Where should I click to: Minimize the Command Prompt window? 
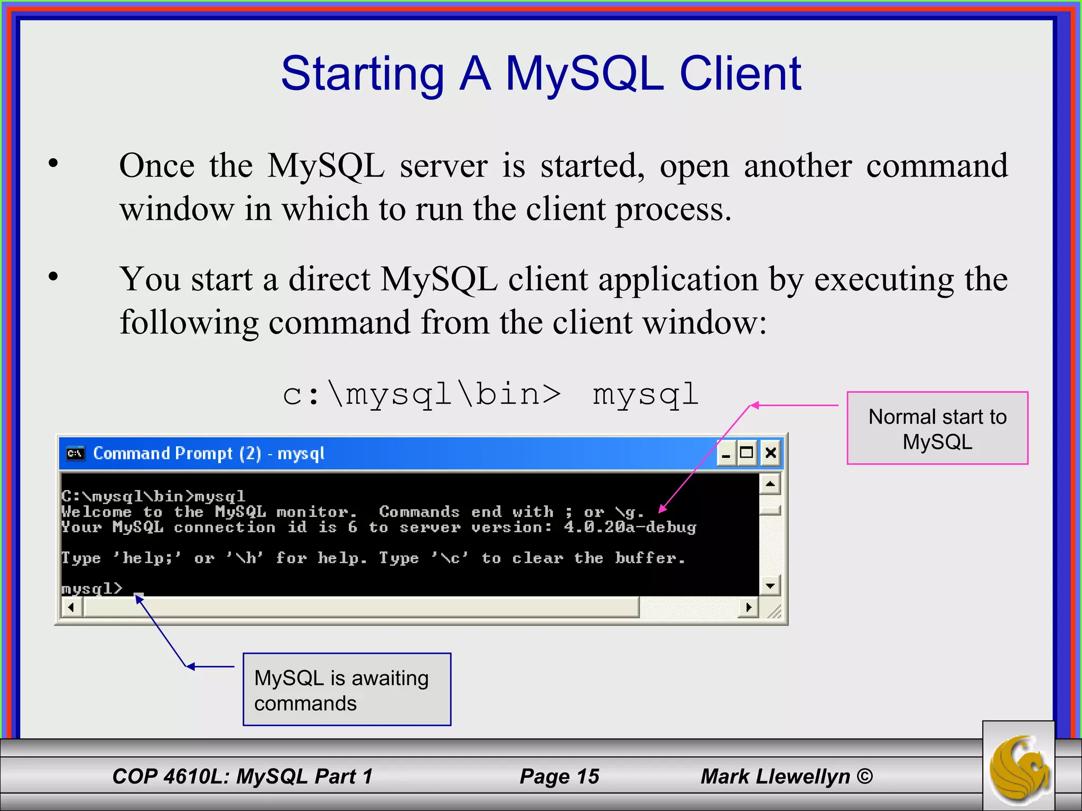(726, 454)
